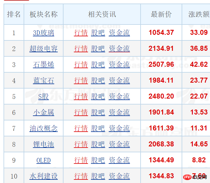Click 行情 in the 3D玻璃 row
This screenshot has width=210, height=183.
tap(81, 33)
